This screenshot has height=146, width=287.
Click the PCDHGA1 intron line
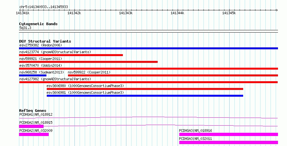click(148, 117)
